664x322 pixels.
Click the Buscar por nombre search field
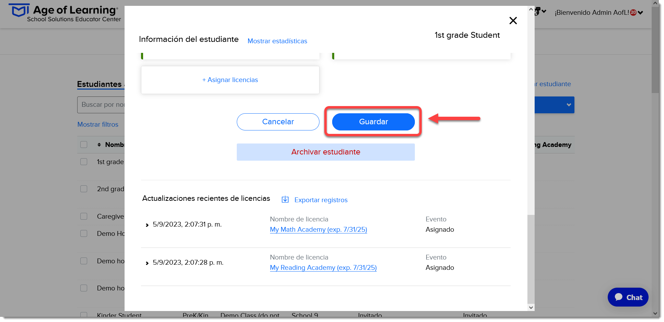pyautogui.click(x=101, y=105)
